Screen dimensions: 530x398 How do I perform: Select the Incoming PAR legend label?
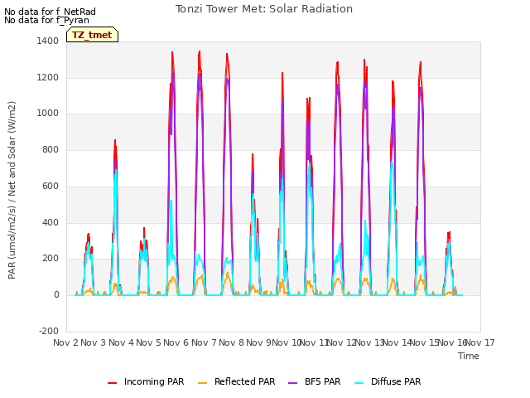coord(154,381)
